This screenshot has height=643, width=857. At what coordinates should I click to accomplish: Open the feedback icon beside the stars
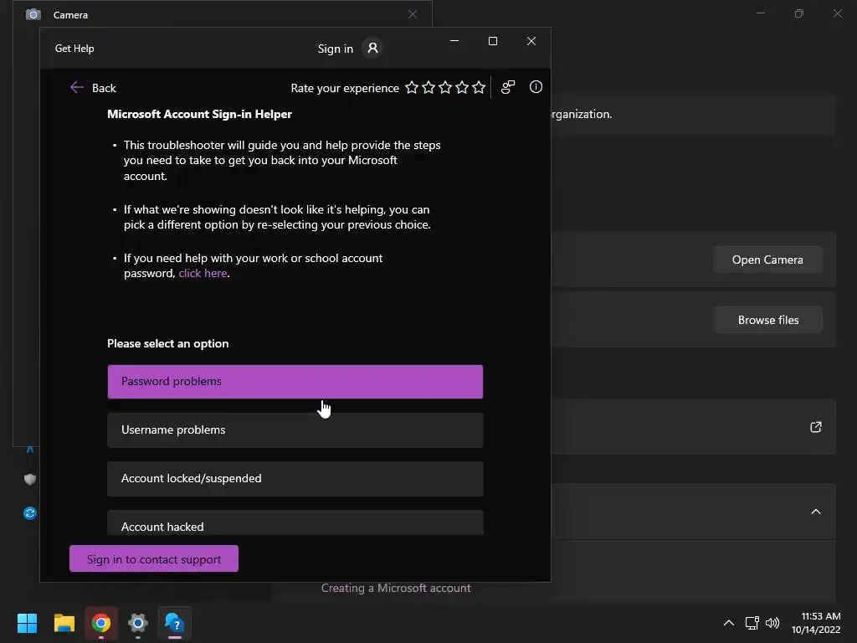pos(508,87)
